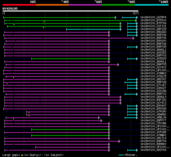171x157 pixels.
Task: Select the UniRef100_Q6AUL2 label
Action: click(153, 50)
